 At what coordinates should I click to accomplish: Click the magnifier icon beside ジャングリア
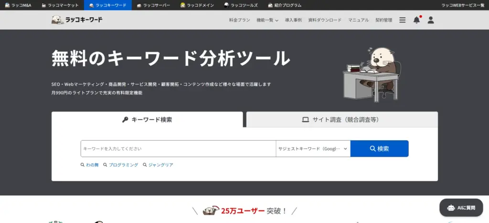pos(145,165)
